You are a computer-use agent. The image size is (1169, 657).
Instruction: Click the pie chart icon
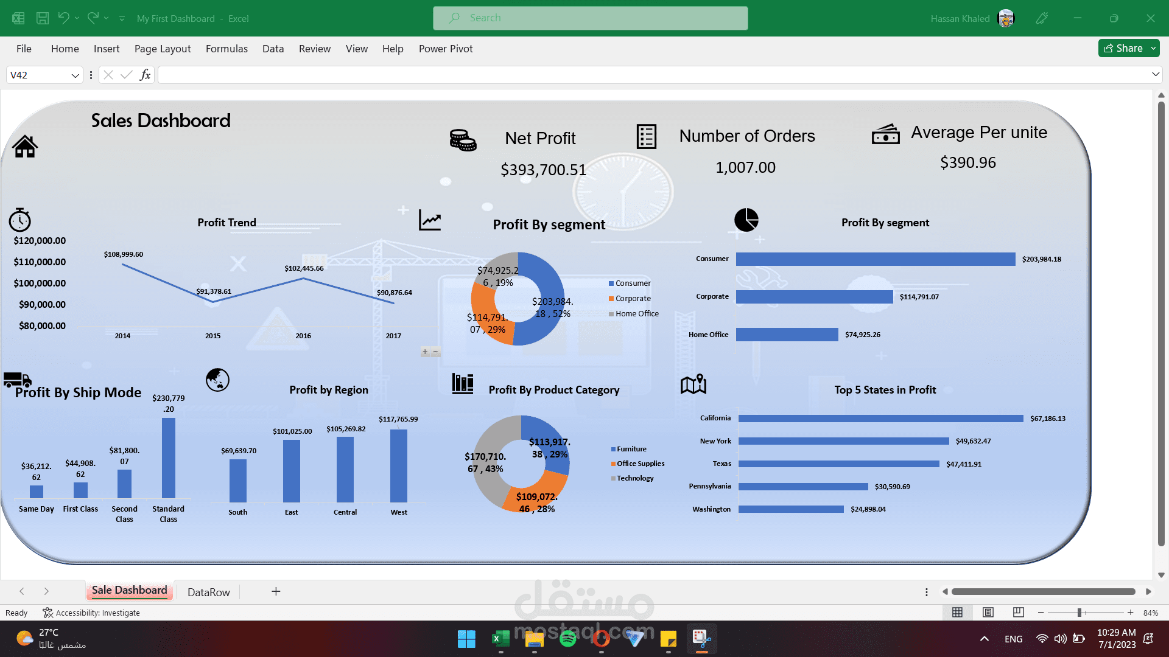746,220
